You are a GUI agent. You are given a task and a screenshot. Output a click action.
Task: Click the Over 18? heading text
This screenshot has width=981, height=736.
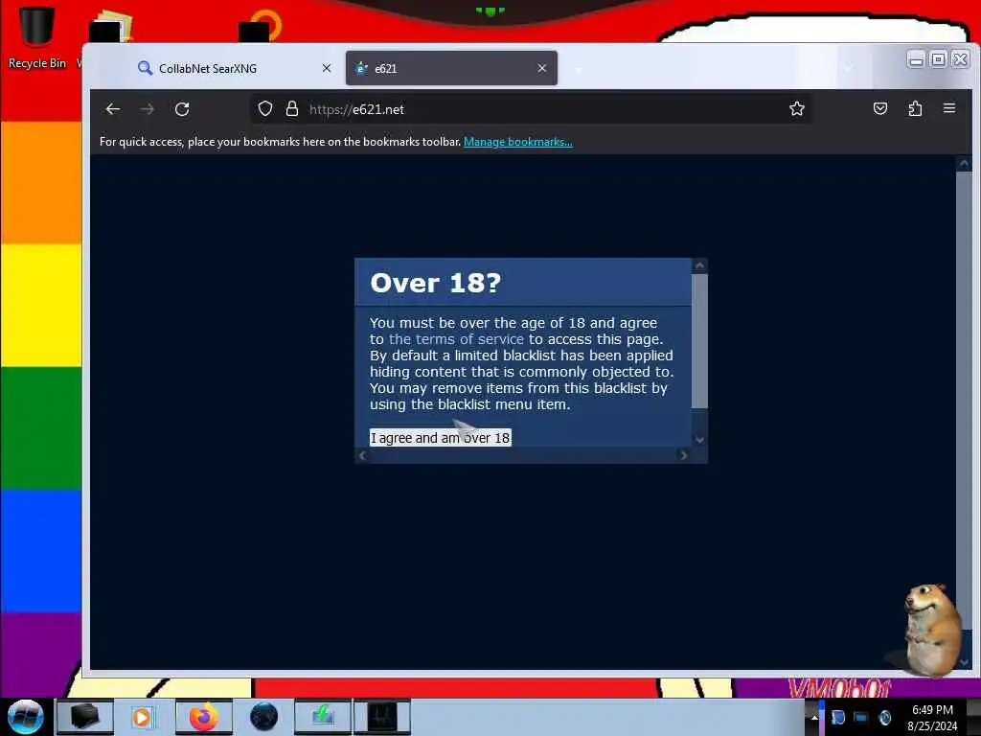[x=436, y=283]
